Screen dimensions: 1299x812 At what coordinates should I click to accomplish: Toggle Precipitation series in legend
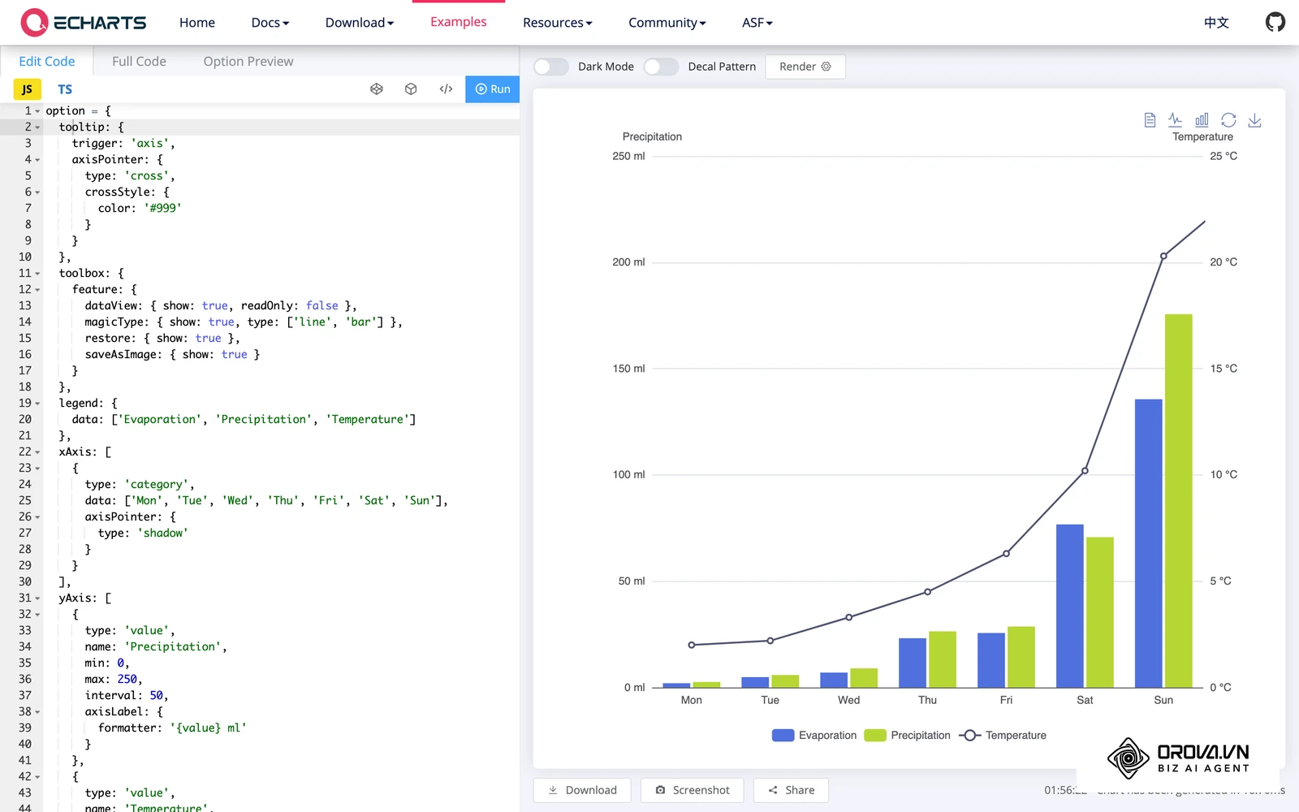(908, 735)
